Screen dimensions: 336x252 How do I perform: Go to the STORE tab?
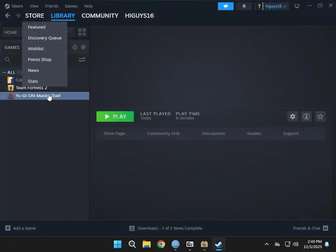coord(35,16)
